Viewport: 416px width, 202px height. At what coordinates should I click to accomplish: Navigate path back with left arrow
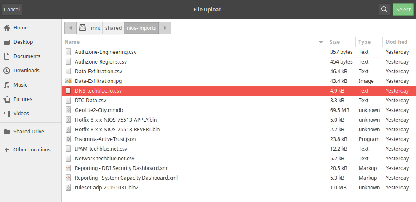71,28
